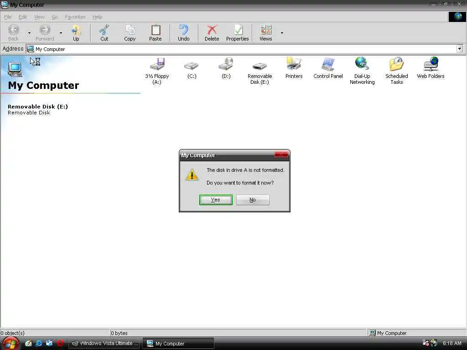This screenshot has width=467, height=350.
Task: Select the 3½ Floppy (A:) drive
Action: 157,71
